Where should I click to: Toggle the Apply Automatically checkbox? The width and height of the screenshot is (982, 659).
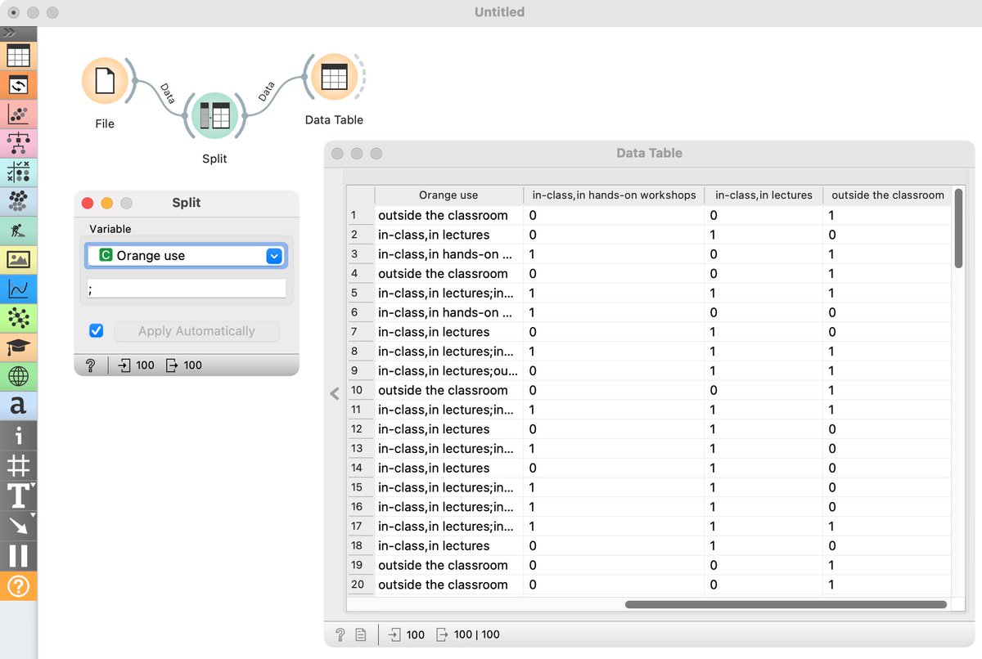pos(97,330)
